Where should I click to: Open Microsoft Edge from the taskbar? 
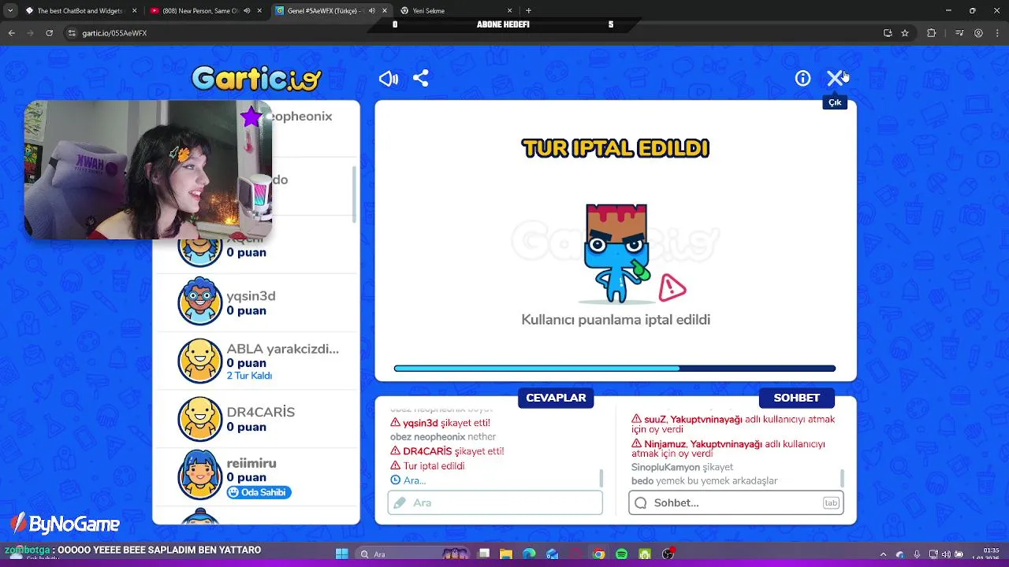529,554
